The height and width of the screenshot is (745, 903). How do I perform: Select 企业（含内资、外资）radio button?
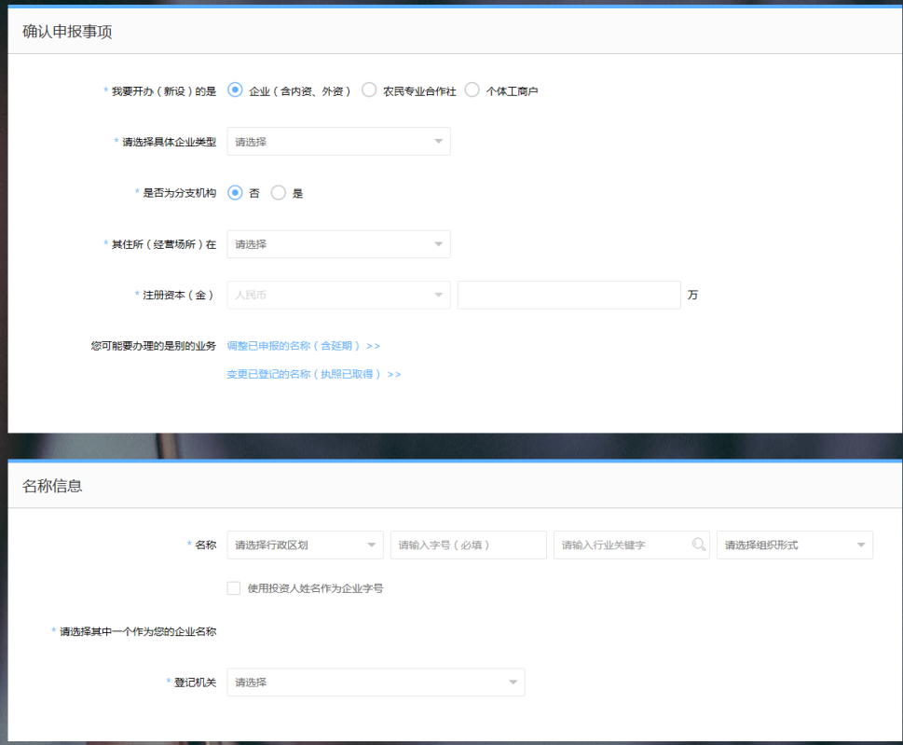[235, 90]
